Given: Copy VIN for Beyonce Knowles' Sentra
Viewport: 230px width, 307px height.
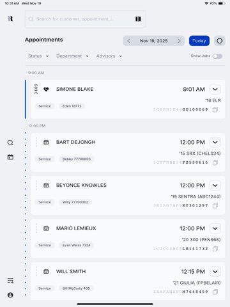Looking at the screenshot, I should point(215,206).
